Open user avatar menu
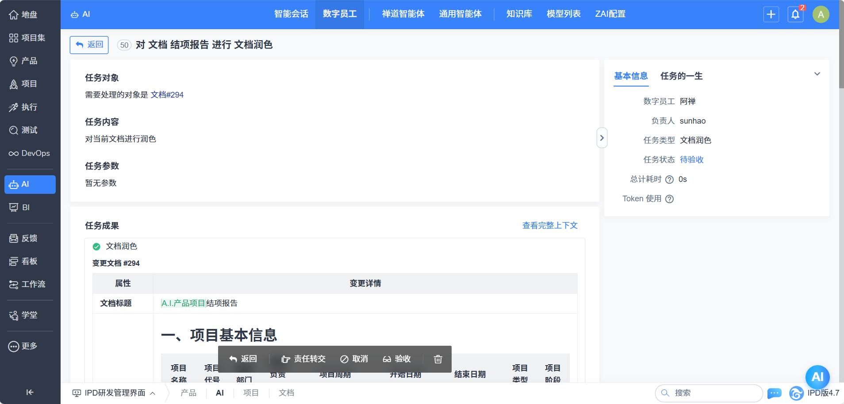 click(x=821, y=15)
